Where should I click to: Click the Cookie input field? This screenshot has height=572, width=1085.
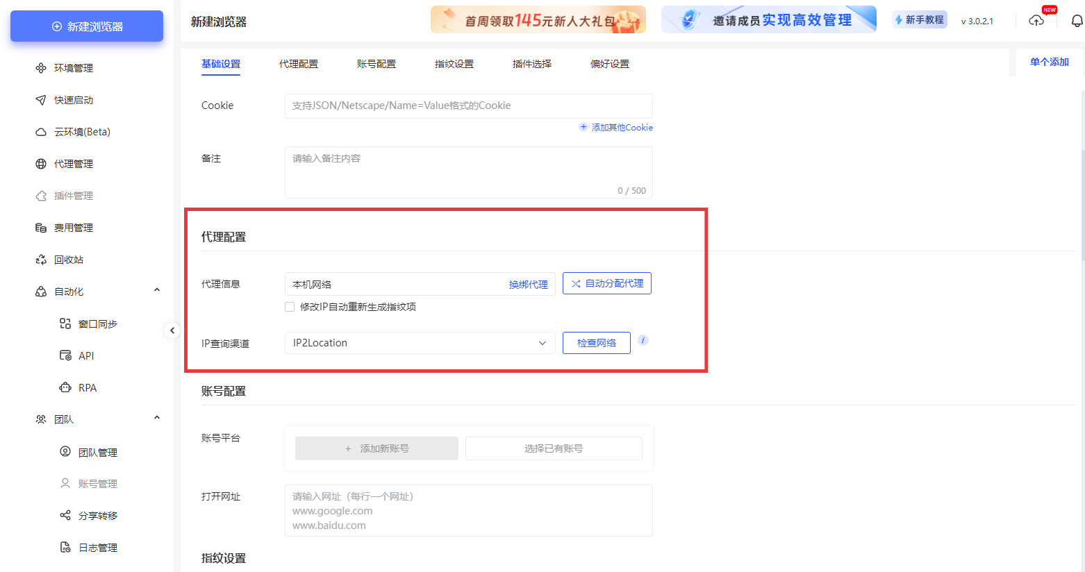[x=468, y=106]
